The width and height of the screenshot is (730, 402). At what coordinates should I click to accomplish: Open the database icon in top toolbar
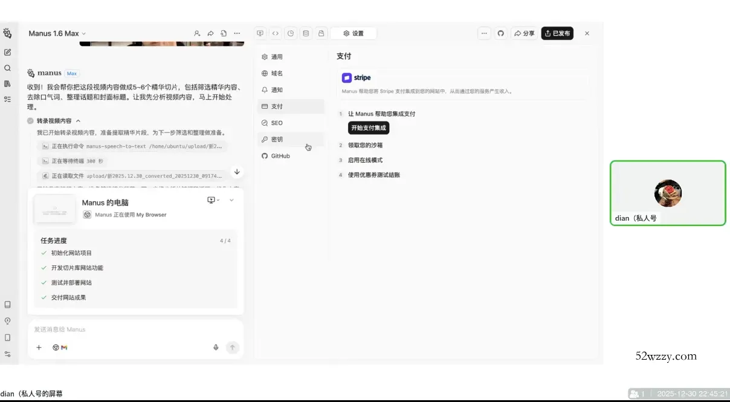coord(306,34)
